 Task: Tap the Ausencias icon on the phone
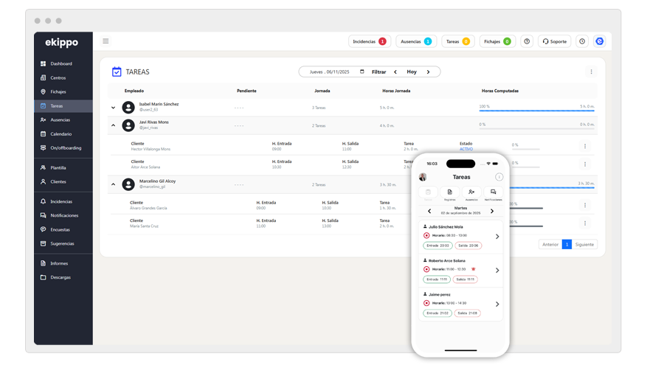[471, 193]
